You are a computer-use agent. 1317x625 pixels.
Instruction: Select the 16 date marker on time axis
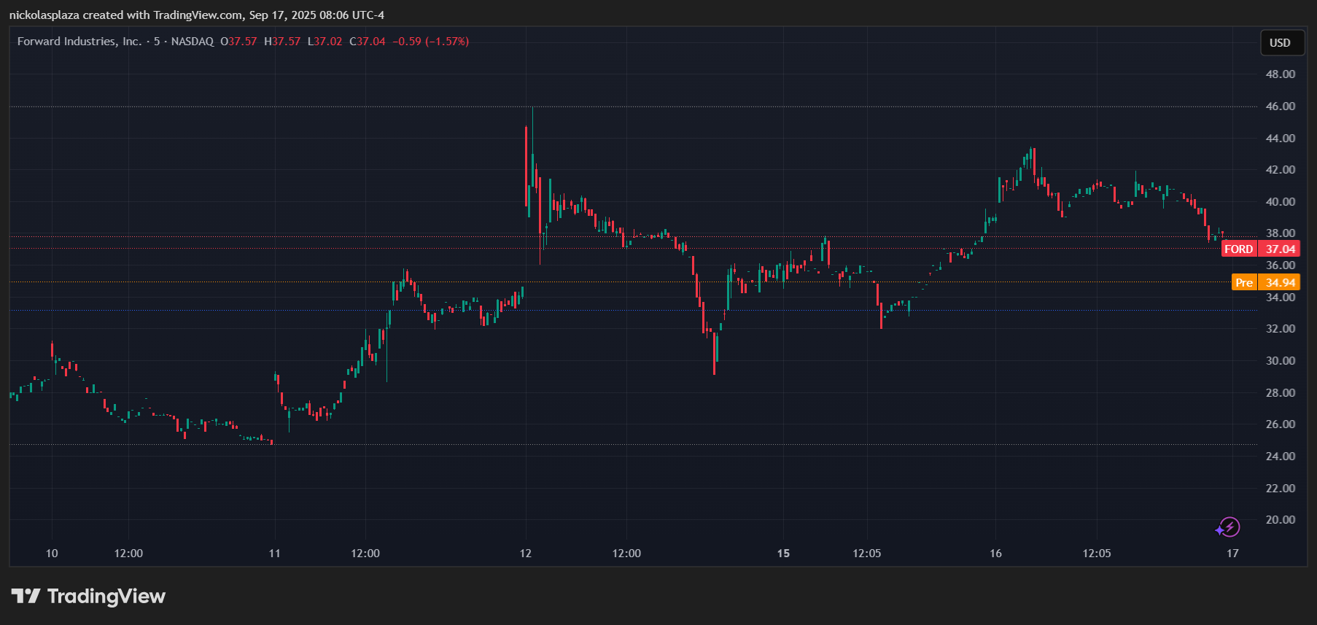point(995,554)
